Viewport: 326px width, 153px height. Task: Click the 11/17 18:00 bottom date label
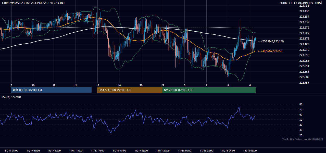[119, 150]
